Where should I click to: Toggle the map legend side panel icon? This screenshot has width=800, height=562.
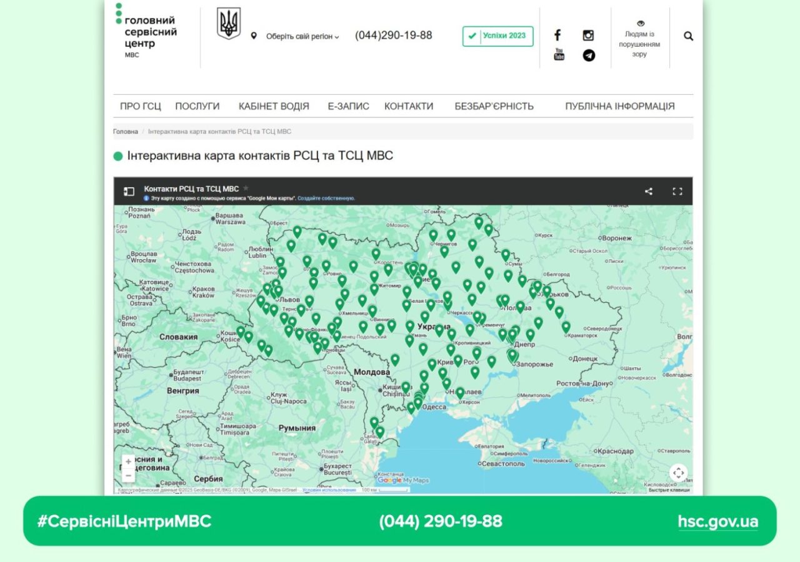pyautogui.click(x=129, y=192)
